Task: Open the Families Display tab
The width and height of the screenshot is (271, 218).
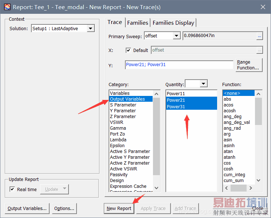Action: 173,23
